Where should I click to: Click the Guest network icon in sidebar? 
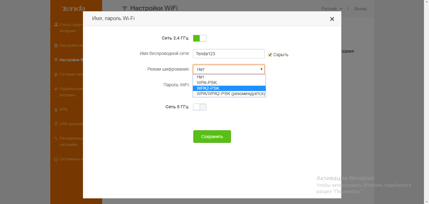point(56,74)
